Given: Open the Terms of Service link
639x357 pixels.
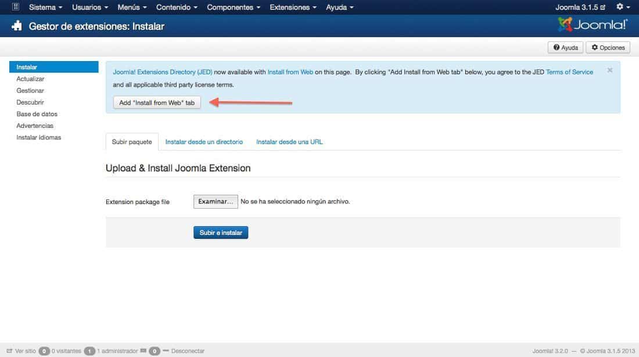Looking at the screenshot, I should 569,72.
